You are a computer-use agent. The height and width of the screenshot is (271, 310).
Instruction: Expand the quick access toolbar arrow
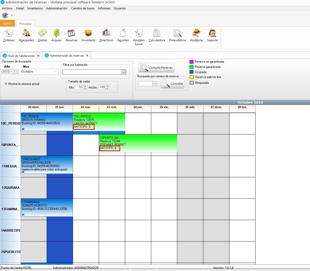12,16
